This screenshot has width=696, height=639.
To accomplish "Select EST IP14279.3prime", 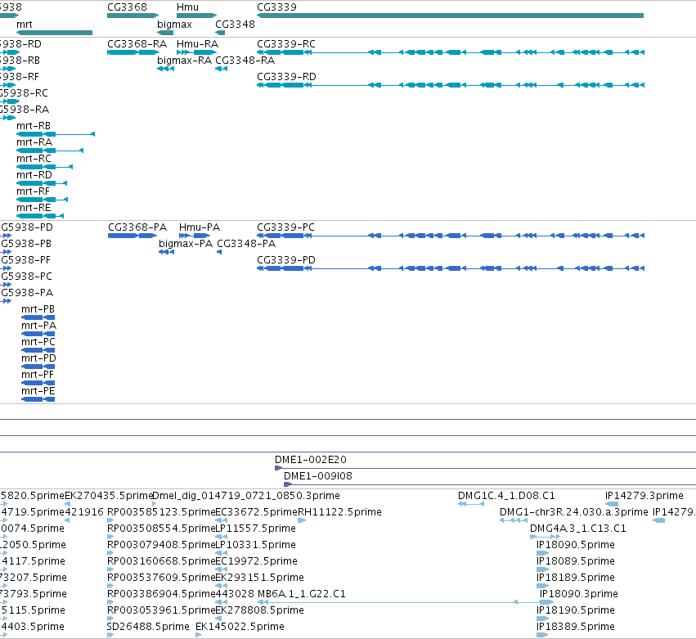I will coord(612,504).
